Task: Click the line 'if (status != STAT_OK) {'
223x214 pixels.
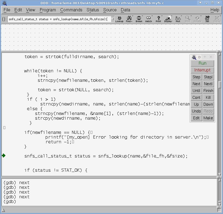Action: pos(56,170)
